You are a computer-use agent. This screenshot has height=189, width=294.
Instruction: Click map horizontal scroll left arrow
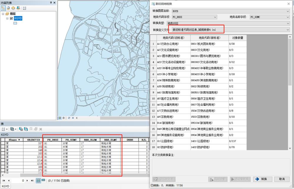click(x=77, y=118)
